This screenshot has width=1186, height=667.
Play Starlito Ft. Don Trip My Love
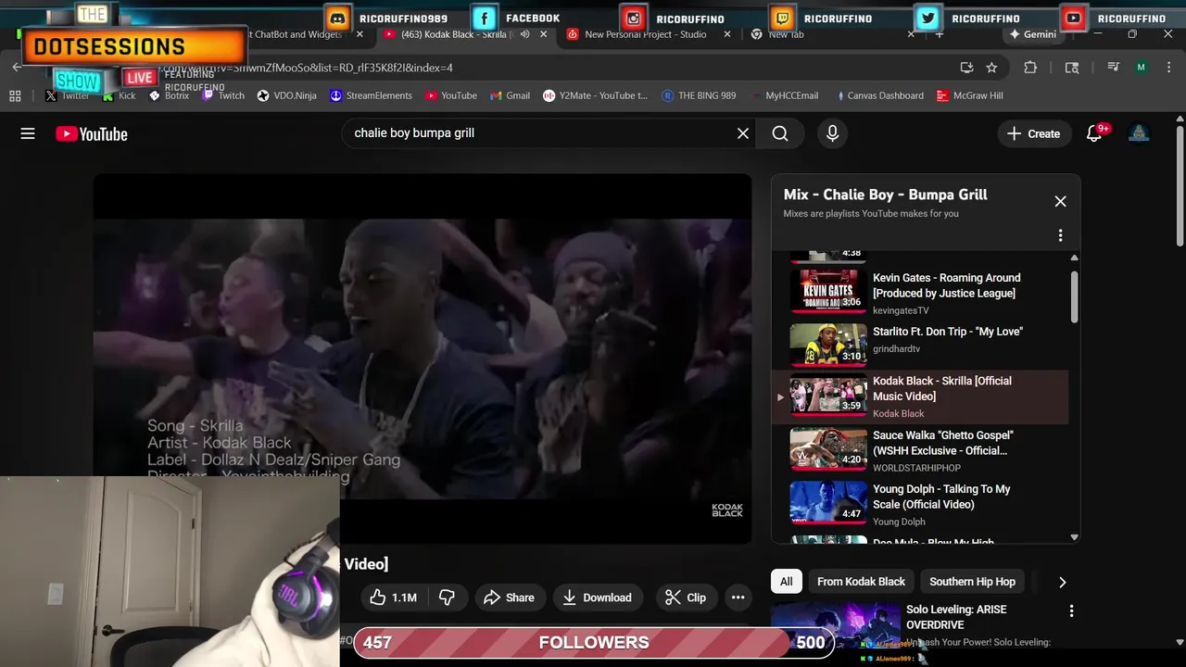pyautogui.click(x=920, y=344)
